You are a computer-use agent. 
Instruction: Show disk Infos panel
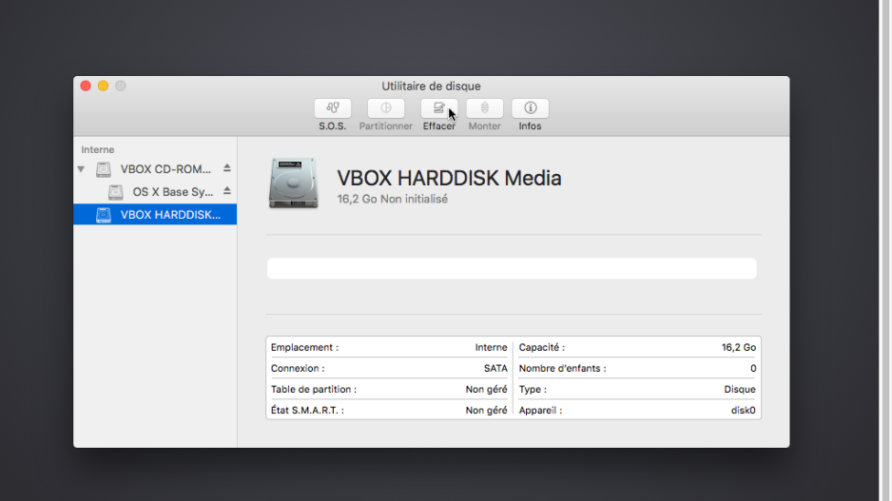coord(530,108)
